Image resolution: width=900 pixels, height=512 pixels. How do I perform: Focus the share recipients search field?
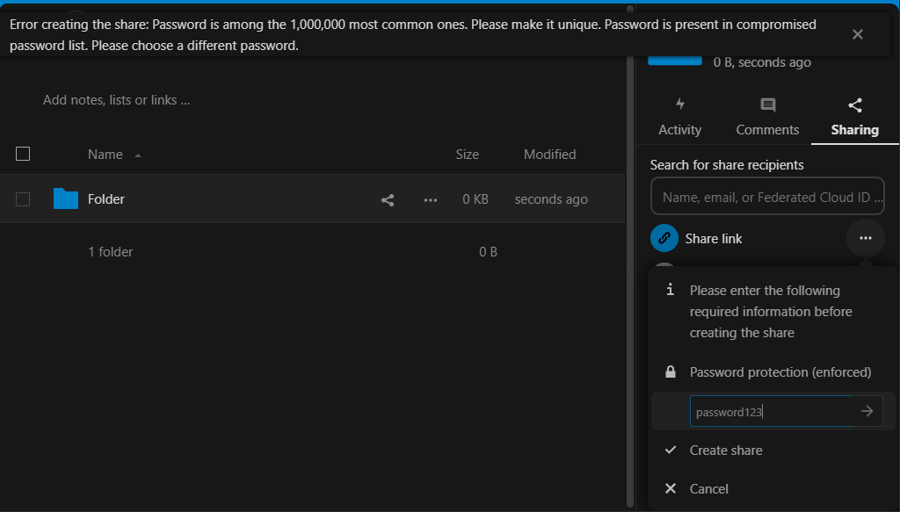click(x=767, y=197)
